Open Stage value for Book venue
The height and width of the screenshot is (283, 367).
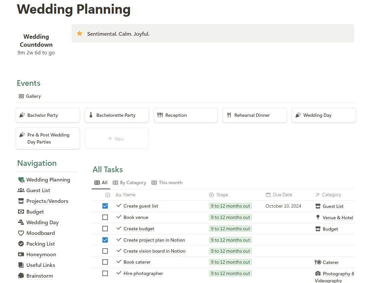click(x=230, y=217)
